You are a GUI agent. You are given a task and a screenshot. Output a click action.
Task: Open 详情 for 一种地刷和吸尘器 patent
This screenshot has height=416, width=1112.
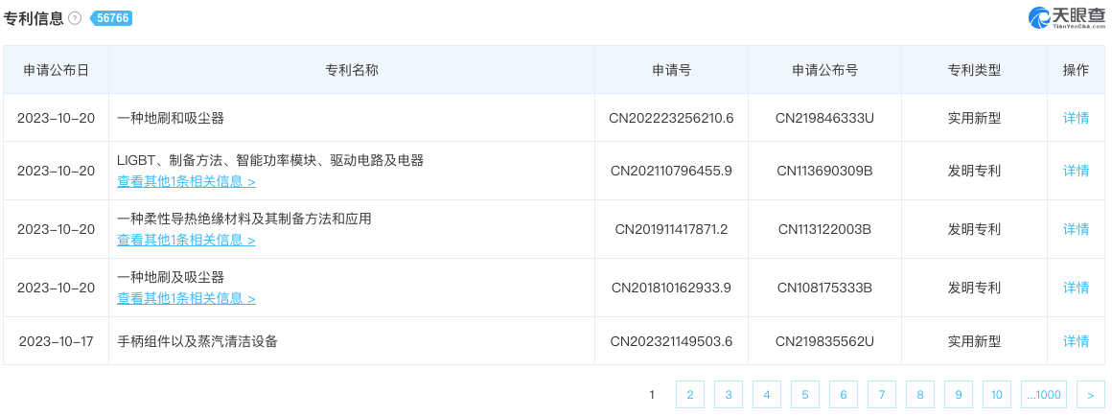coord(1076,118)
